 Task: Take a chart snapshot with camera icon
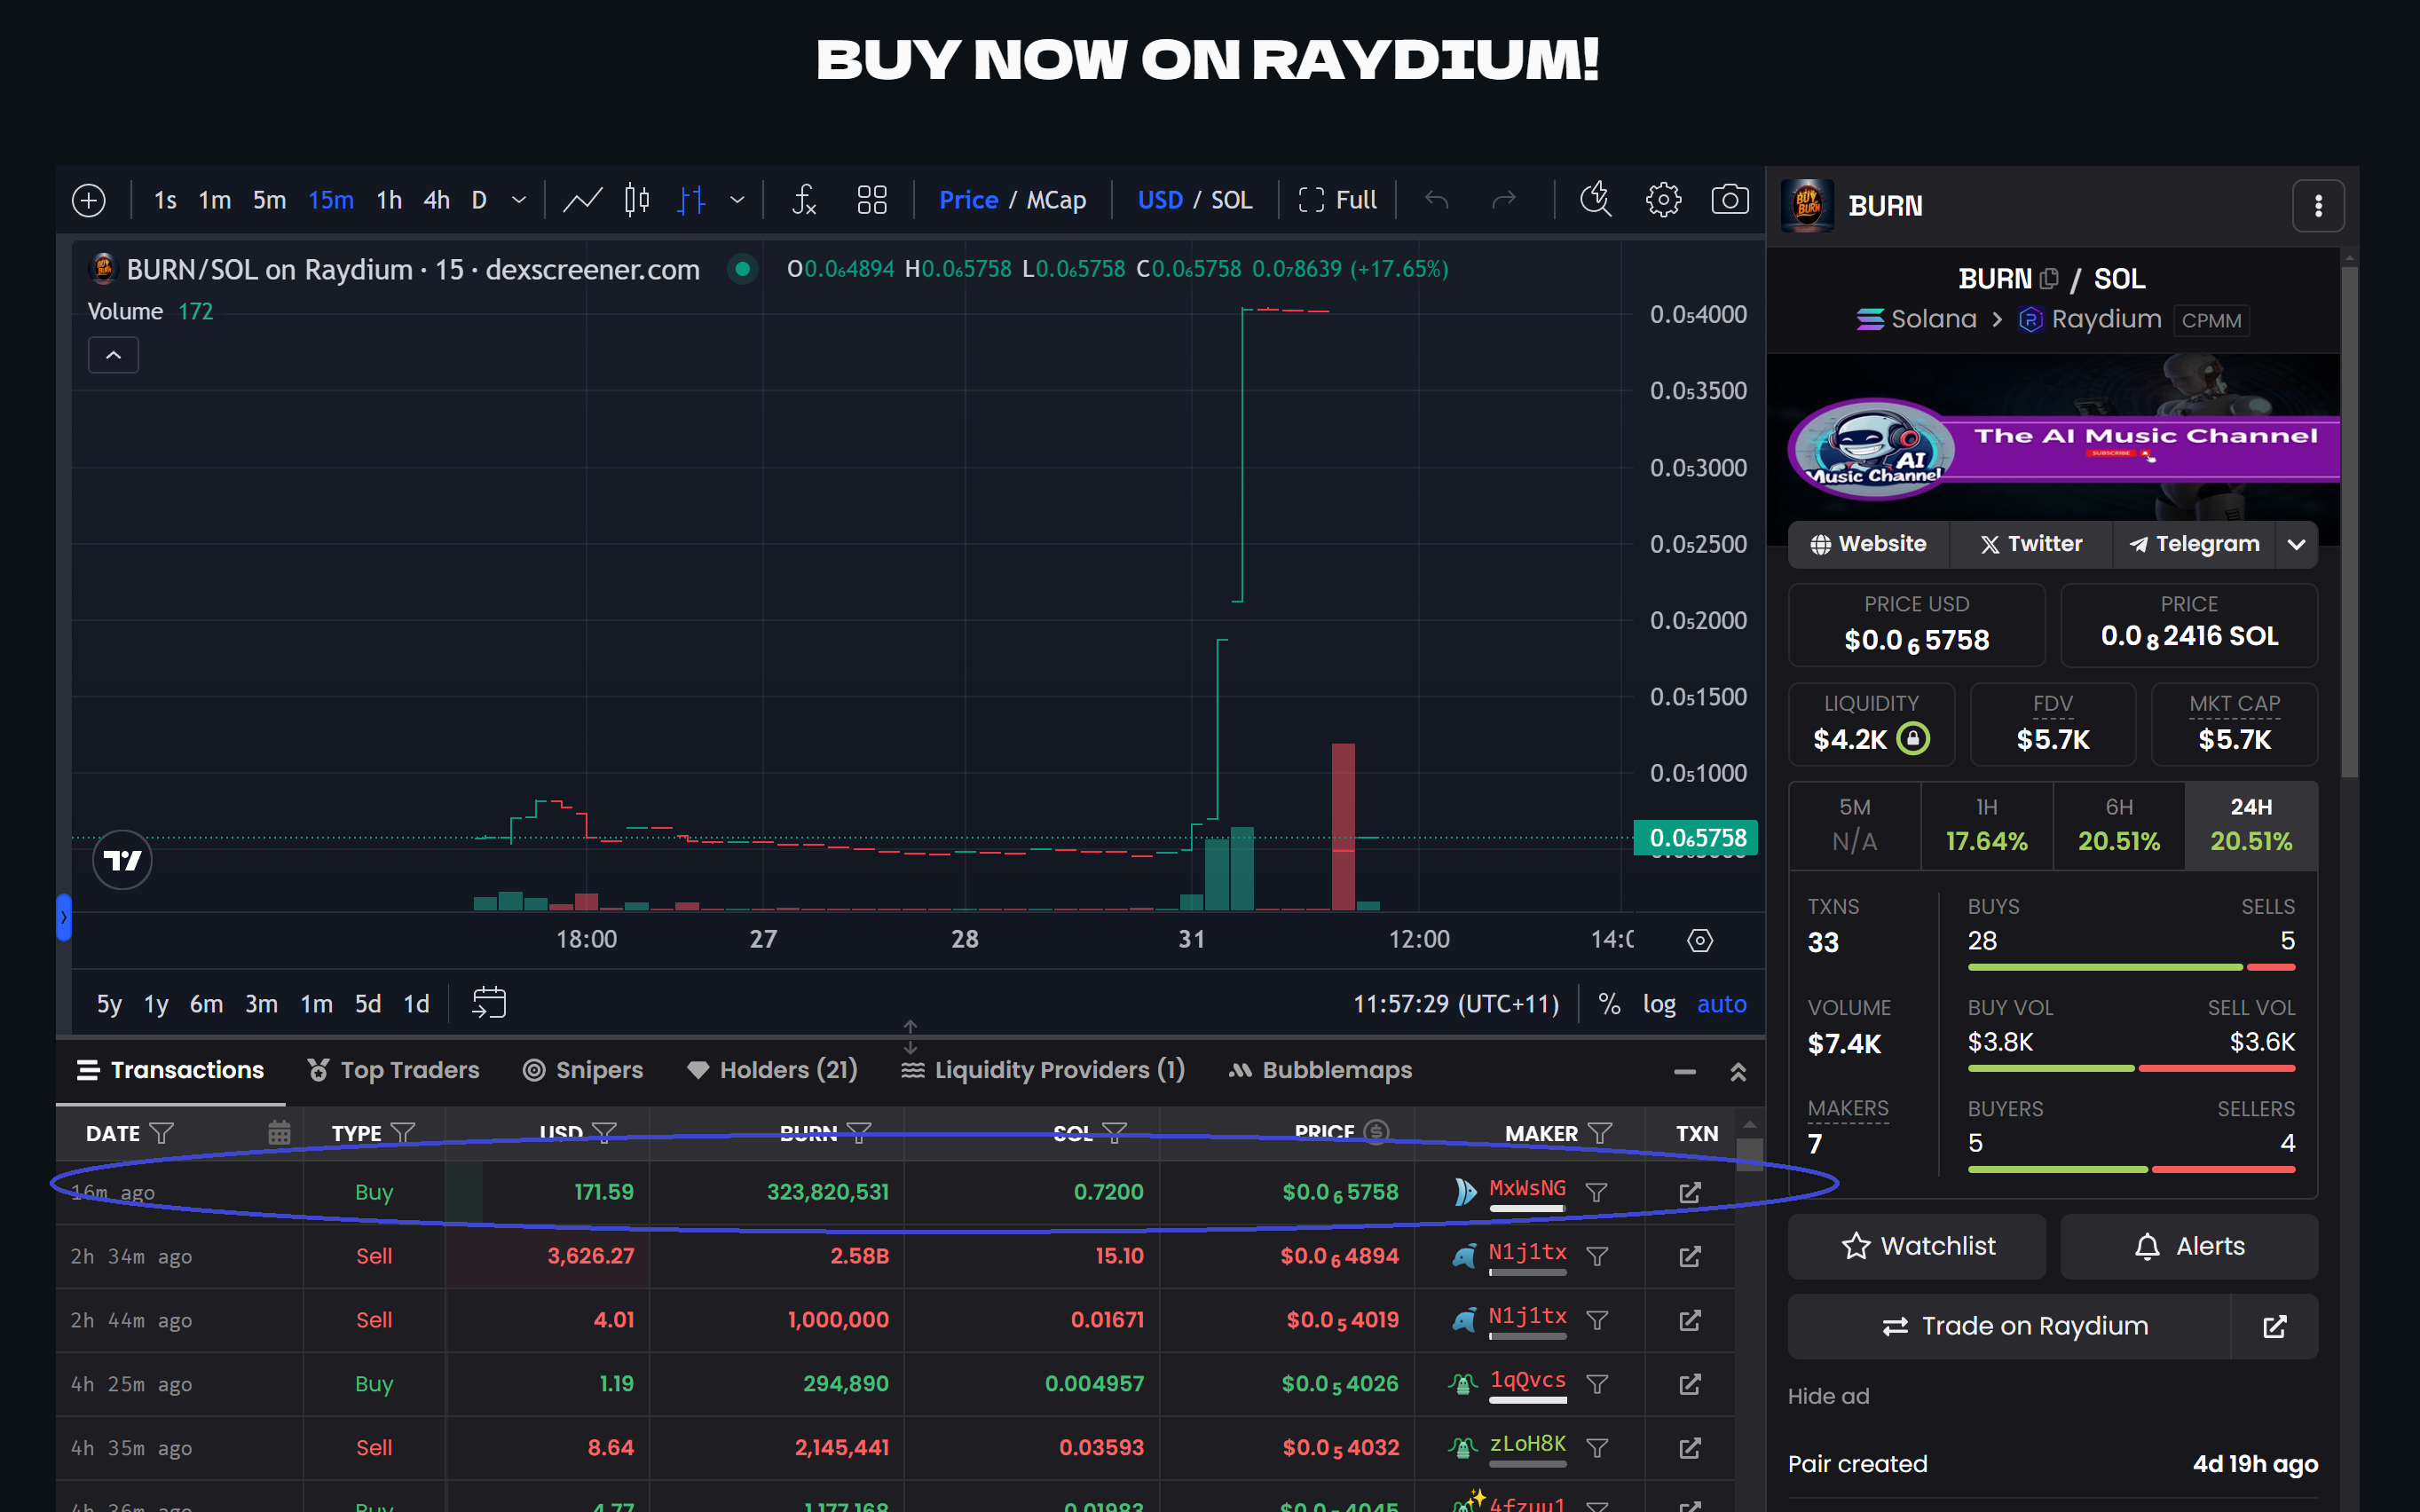point(1730,200)
